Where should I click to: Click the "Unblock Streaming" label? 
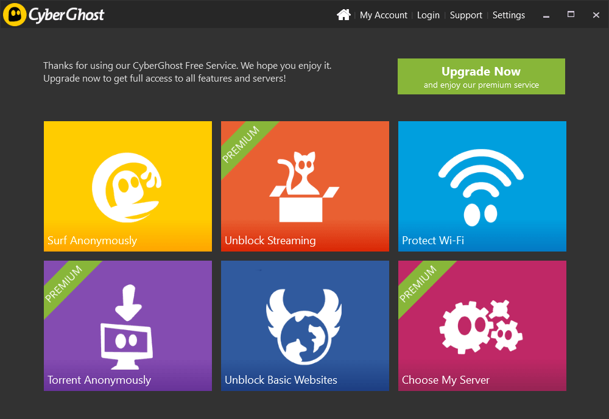tap(270, 241)
